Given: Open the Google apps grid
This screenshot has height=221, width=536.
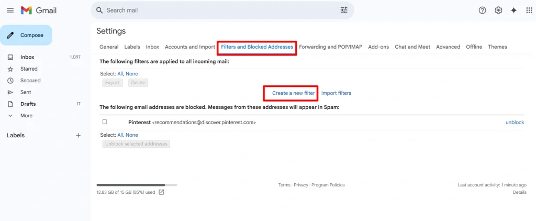Looking at the screenshot, I should (528, 10).
